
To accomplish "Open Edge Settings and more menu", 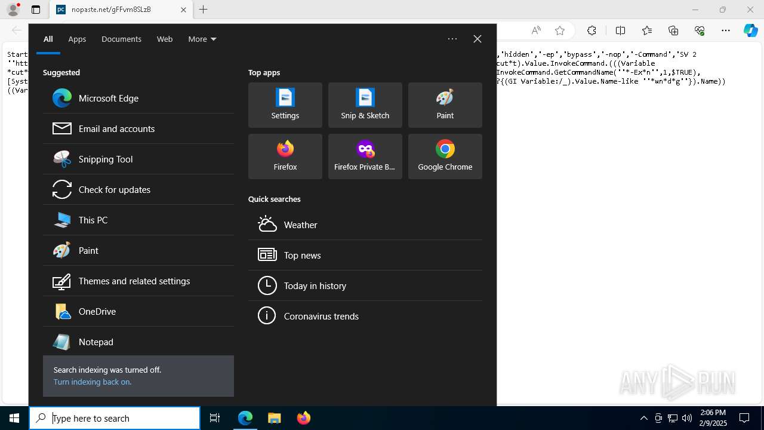I will coord(726,30).
